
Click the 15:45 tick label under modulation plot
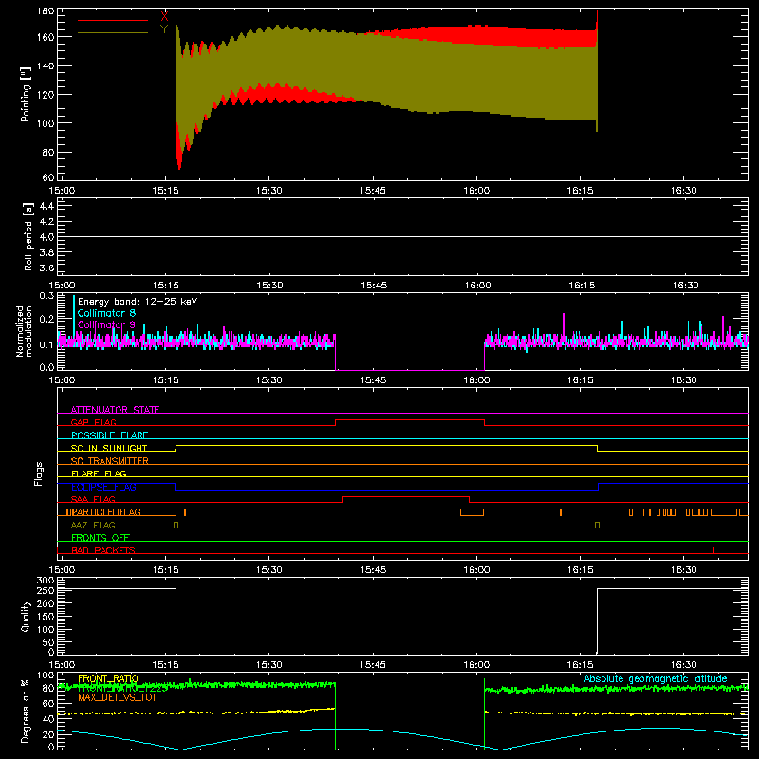point(373,380)
